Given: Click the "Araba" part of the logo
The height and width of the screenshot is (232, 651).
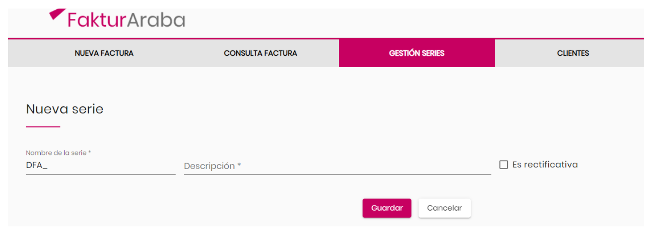Looking at the screenshot, I should coord(156,20).
